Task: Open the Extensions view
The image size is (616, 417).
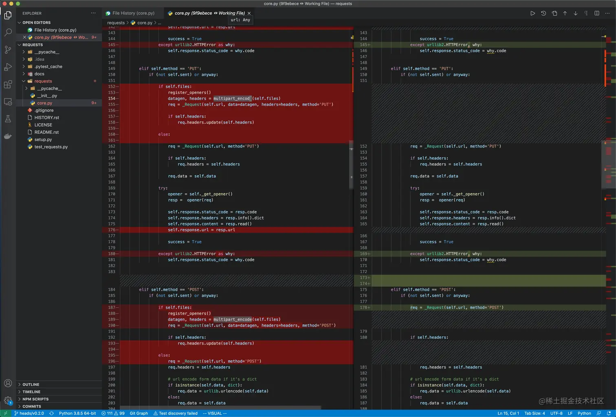Action: coord(8,85)
